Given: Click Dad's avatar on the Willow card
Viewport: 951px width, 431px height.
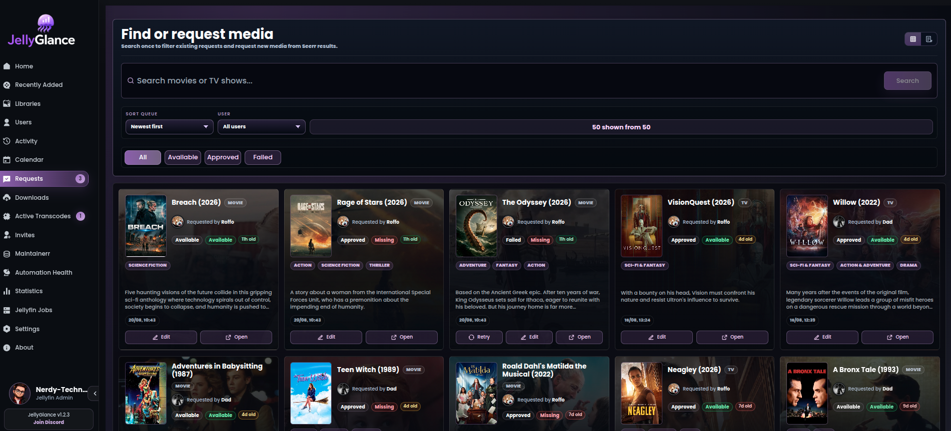Looking at the screenshot, I should tap(839, 221).
